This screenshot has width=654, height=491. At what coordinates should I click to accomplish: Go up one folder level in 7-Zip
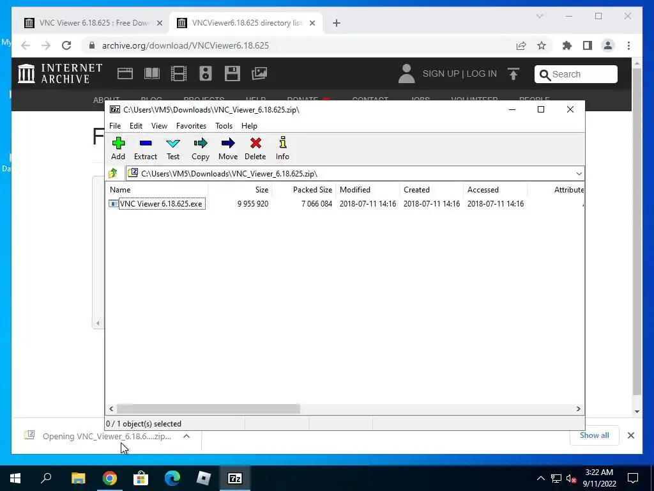(113, 173)
